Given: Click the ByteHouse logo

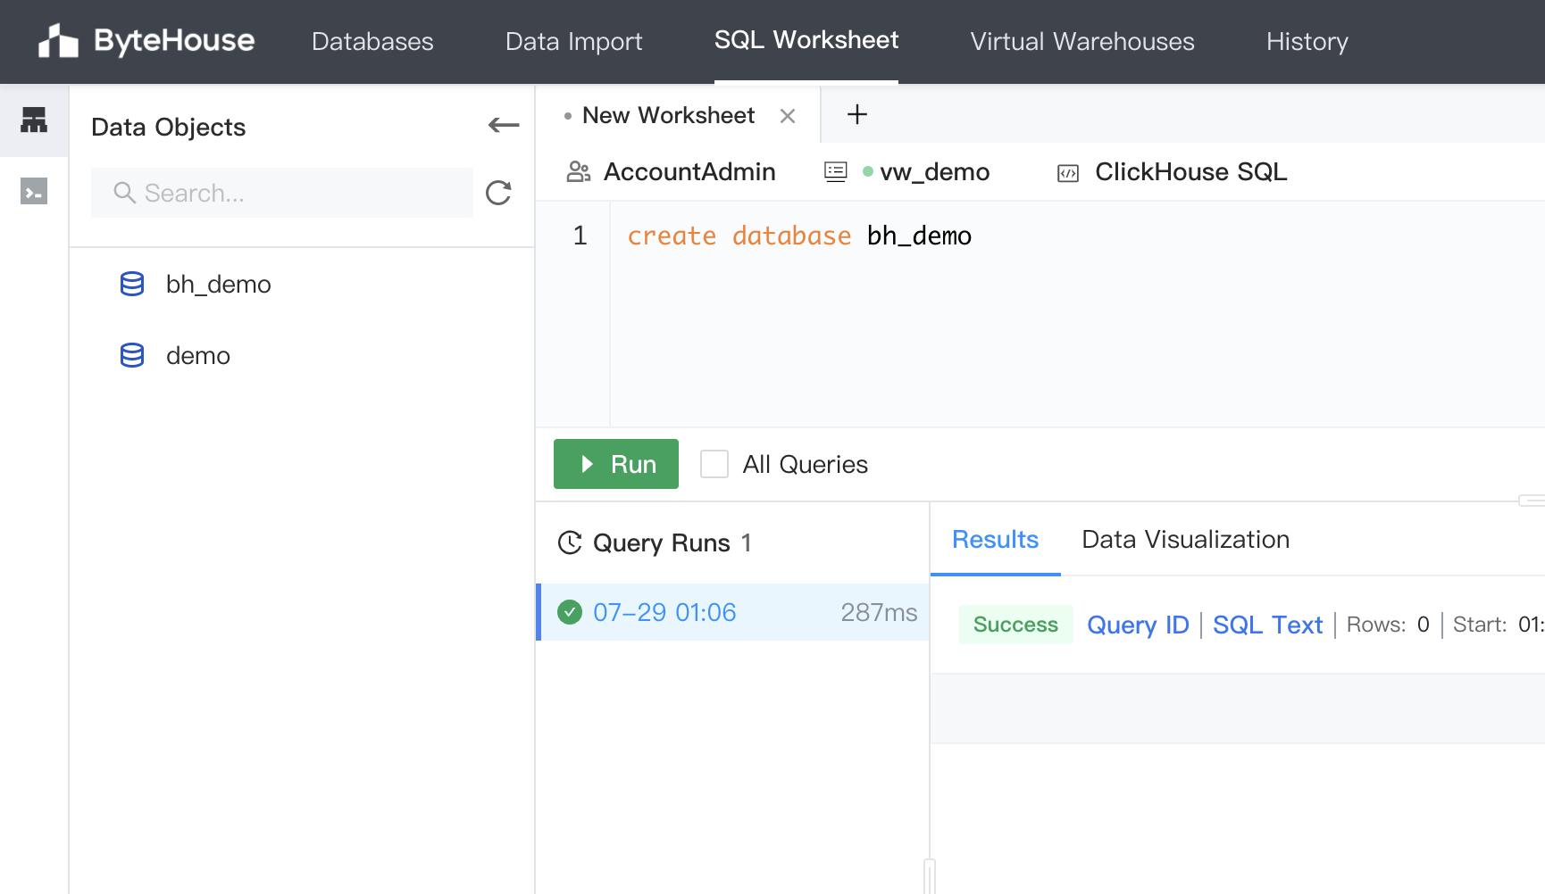Looking at the screenshot, I should click(146, 41).
